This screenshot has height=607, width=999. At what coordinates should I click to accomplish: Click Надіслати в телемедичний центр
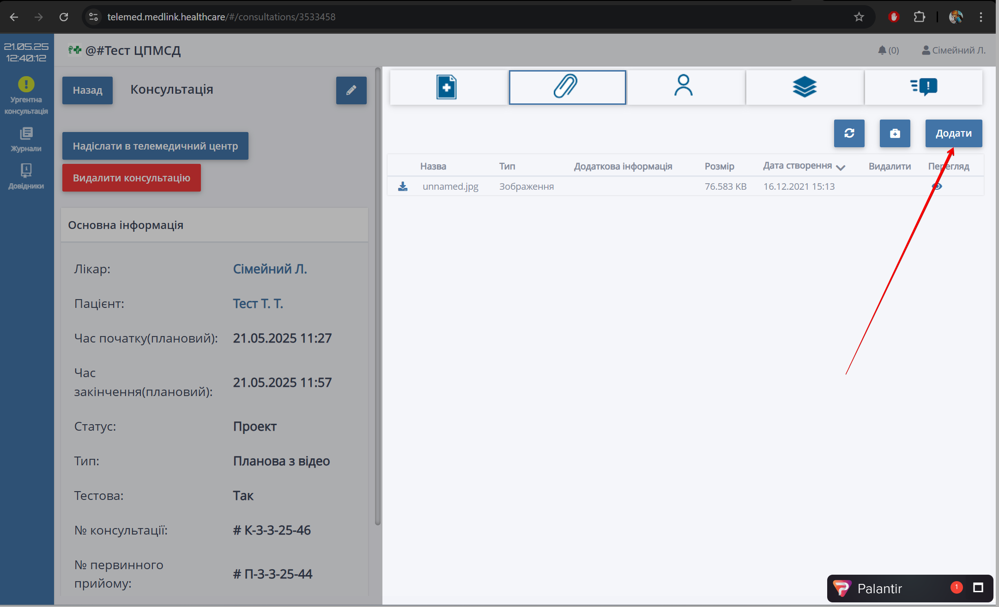(x=155, y=146)
